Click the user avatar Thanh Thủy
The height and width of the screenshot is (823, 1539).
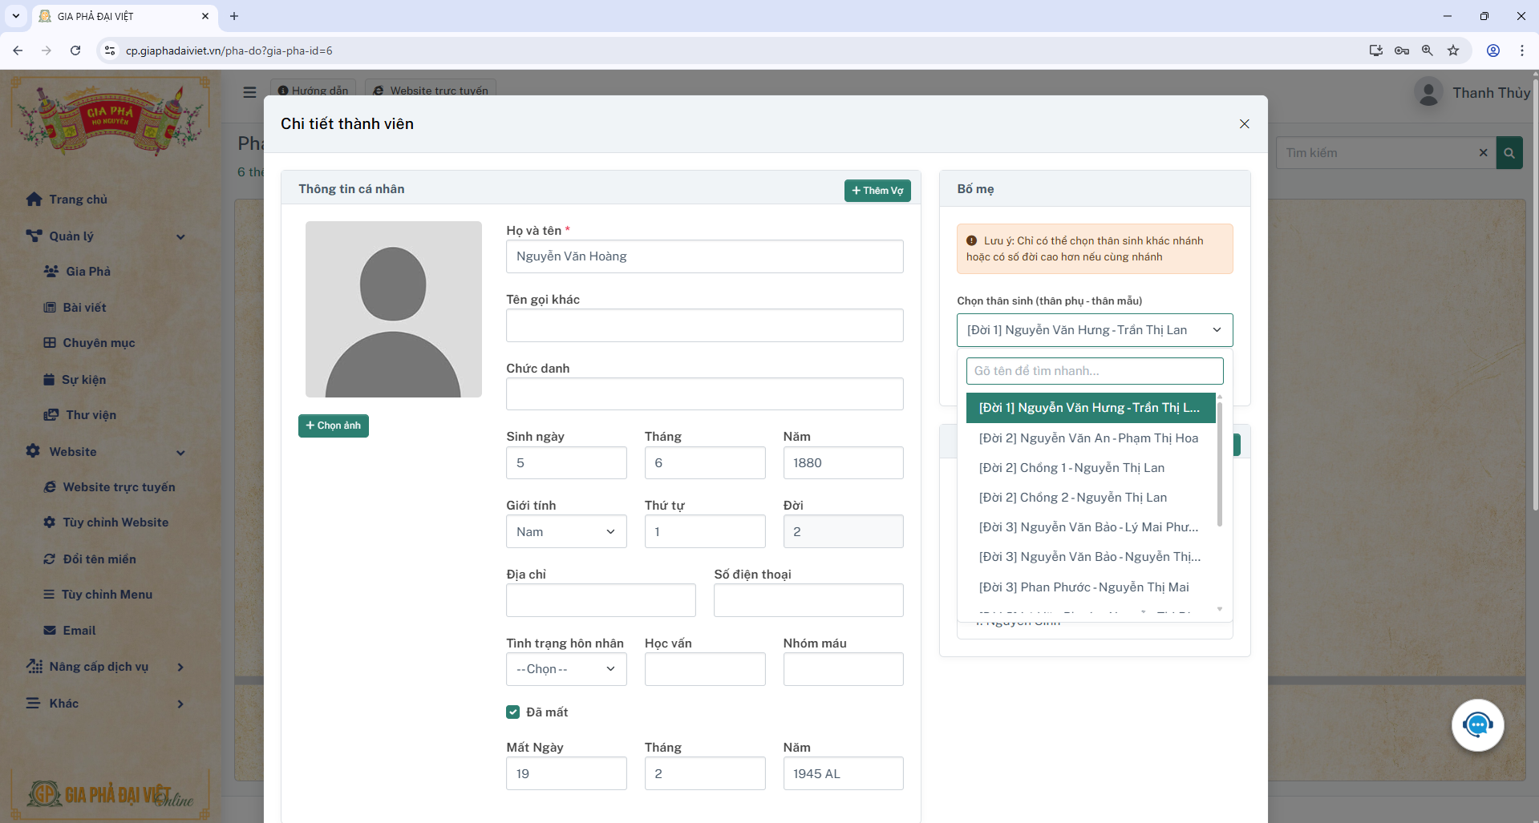[1428, 93]
